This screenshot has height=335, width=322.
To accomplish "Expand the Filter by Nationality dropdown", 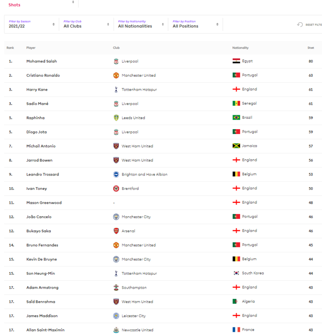I will 141,24.
